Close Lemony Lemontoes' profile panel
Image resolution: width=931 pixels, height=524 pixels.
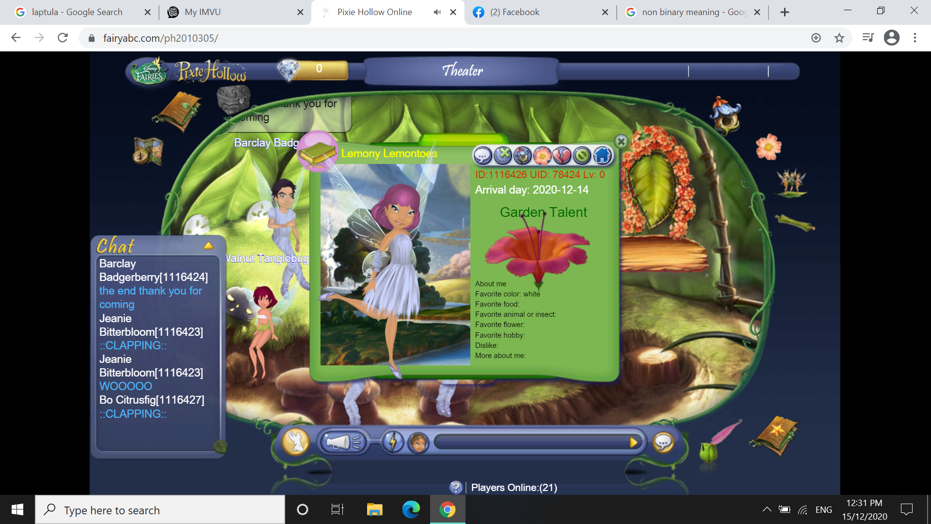621,141
